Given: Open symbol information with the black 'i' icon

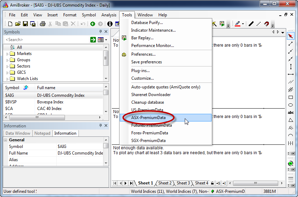Looking at the screenshot, I should [x=110, y=24].
